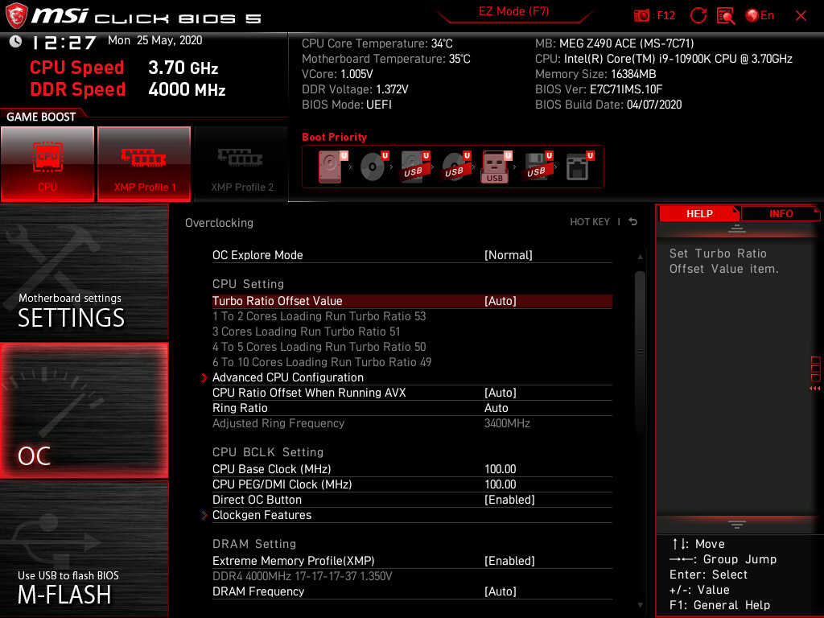Image resolution: width=824 pixels, height=618 pixels.
Task: Open the OC overclocking section
Action: pos(84,410)
